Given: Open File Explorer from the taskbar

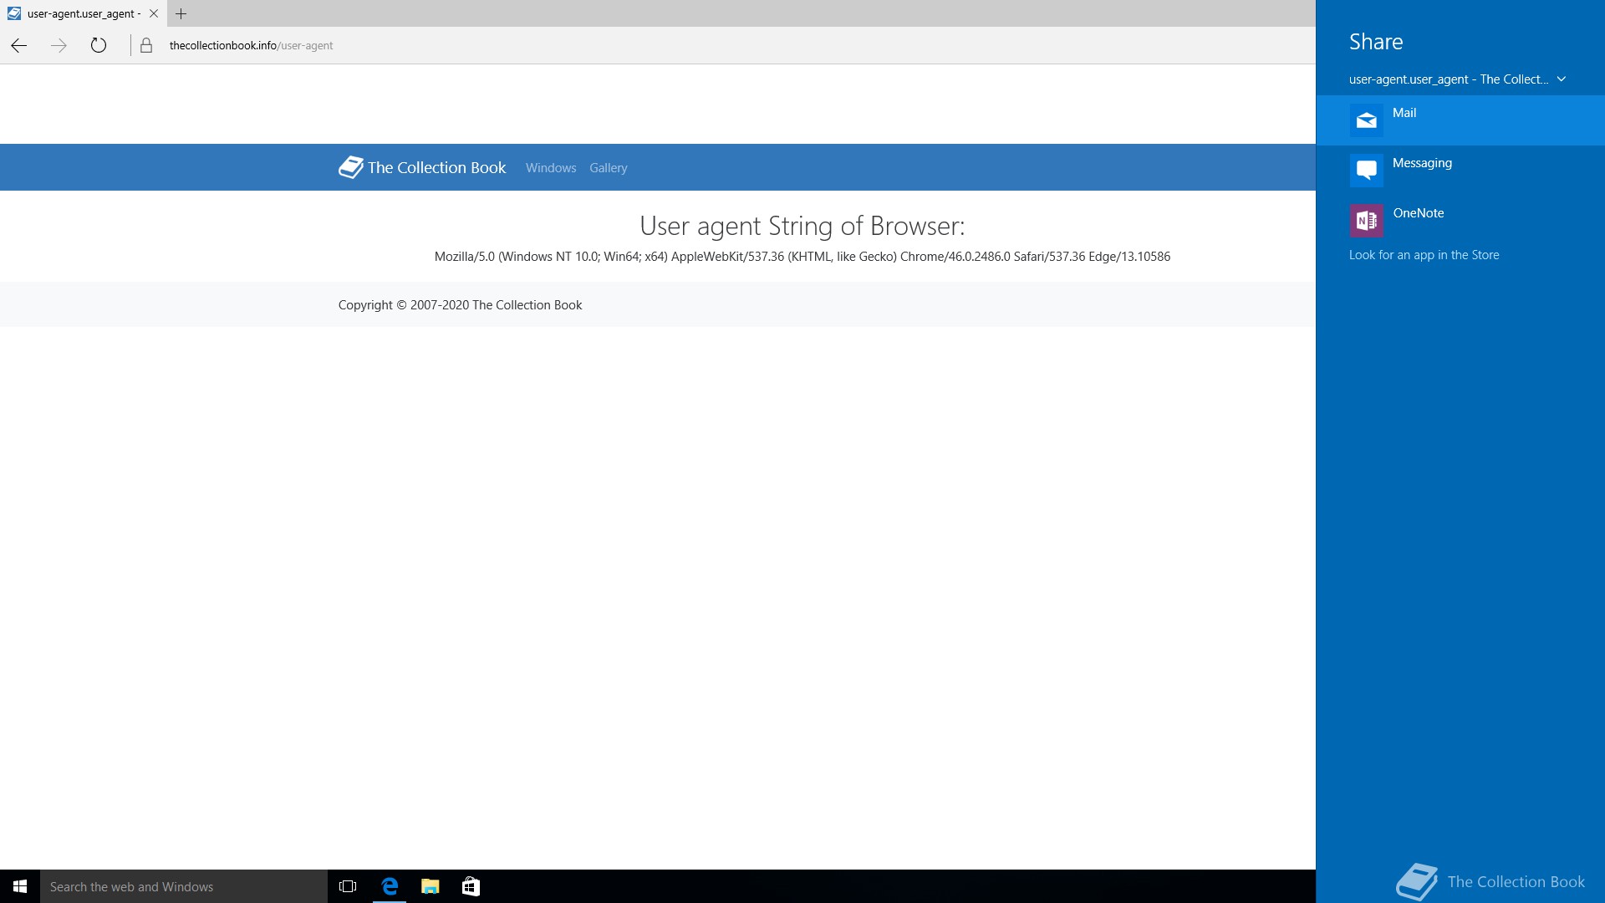Looking at the screenshot, I should click(430, 886).
